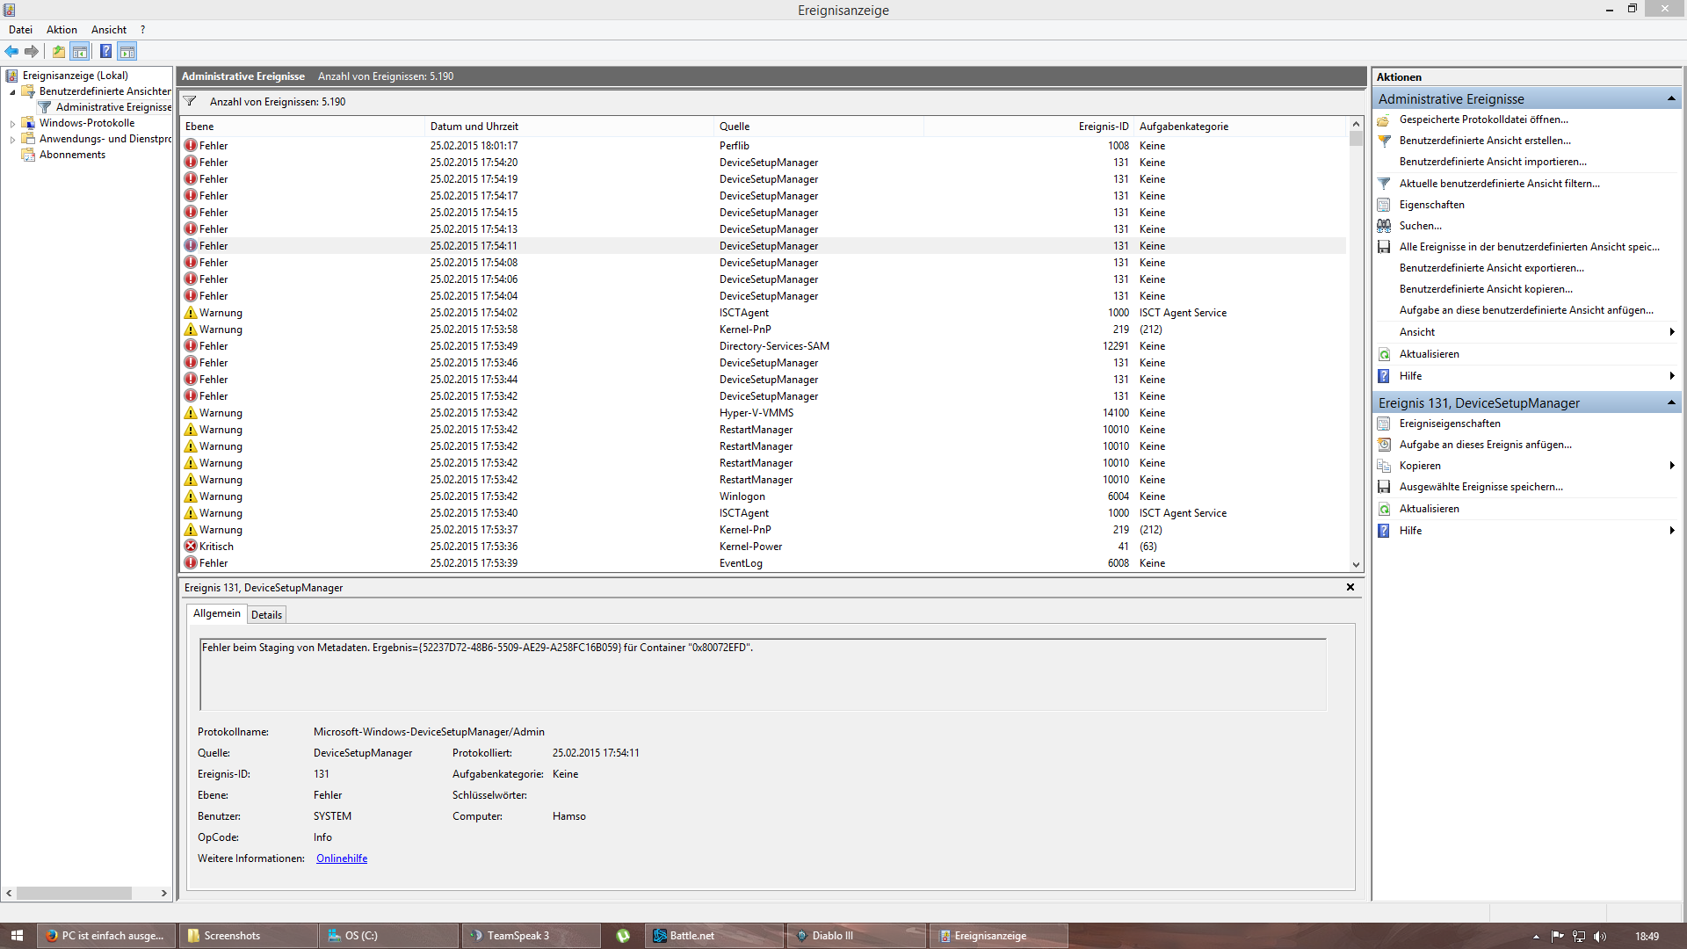
Task: Click Suchen binoculars icon in actions
Action: tap(1384, 226)
